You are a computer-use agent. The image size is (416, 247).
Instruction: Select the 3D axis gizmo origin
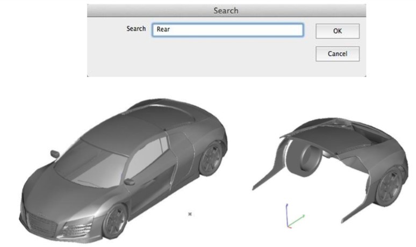coord(289,224)
